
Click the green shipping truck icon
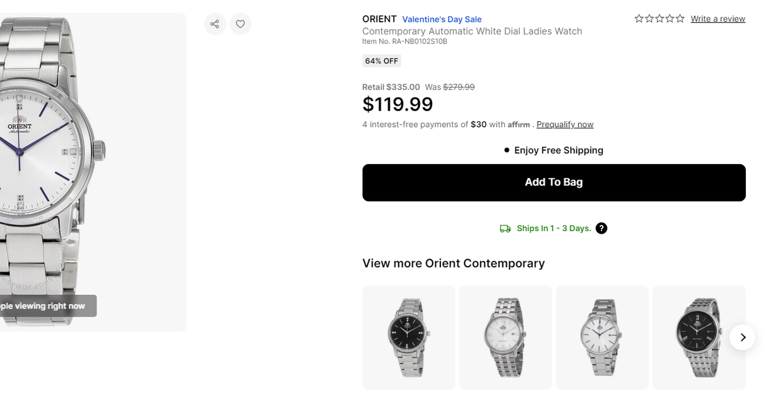505,229
